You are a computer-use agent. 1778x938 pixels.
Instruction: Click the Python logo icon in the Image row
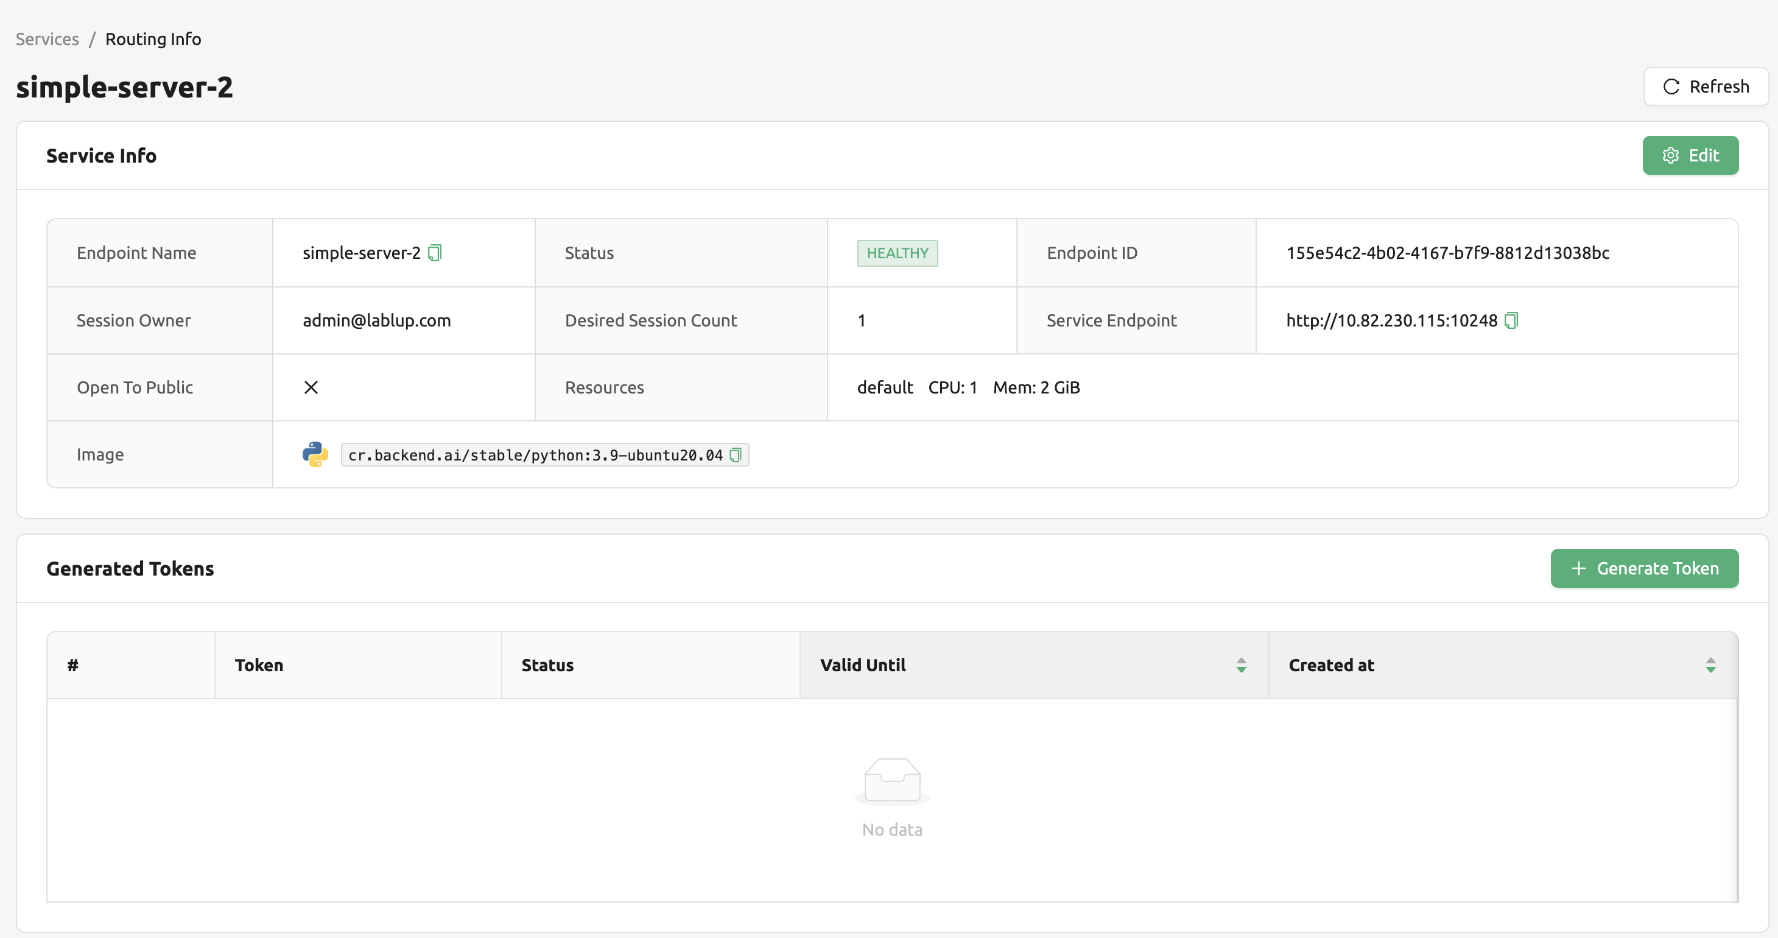pos(315,455)
